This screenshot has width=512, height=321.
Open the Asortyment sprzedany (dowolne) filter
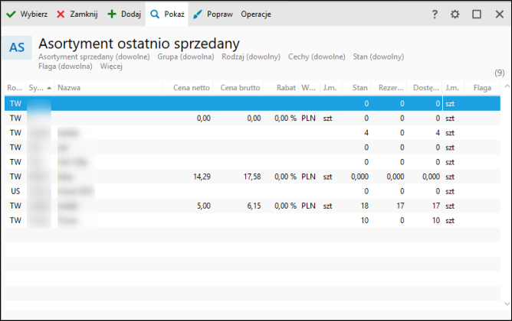pyautogui.click(x=95, y=57)
